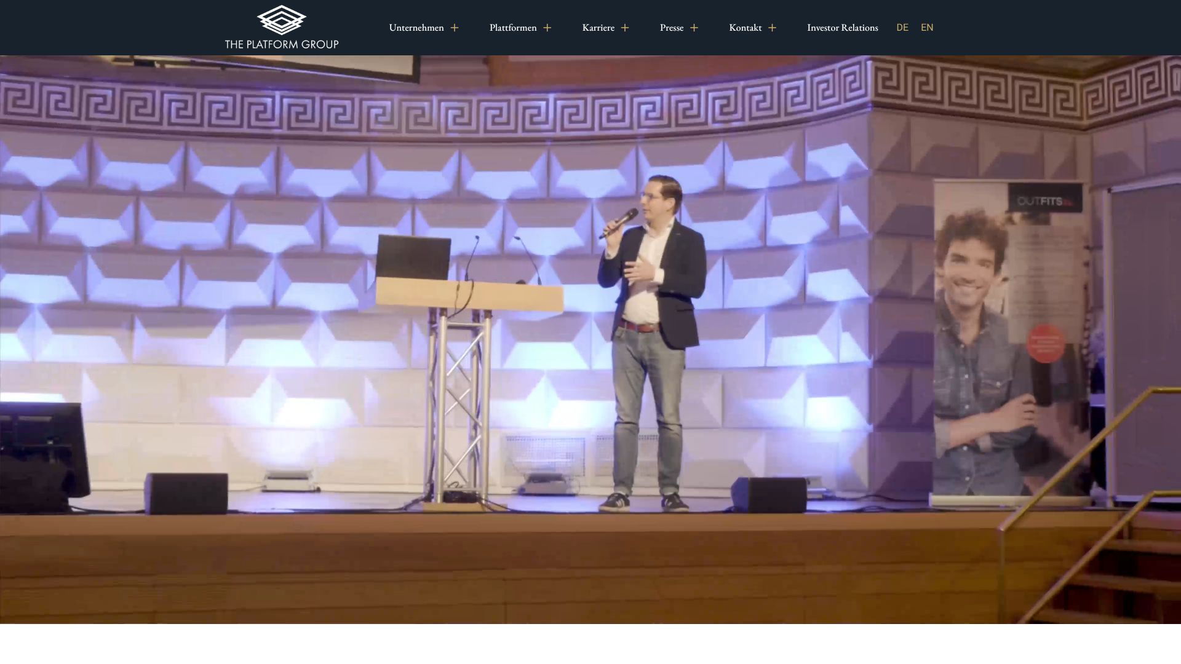Viewport: 1181px width, 664px height.
Task: Expand Plattformen submenu via plus icon
Action: point(547,28)
